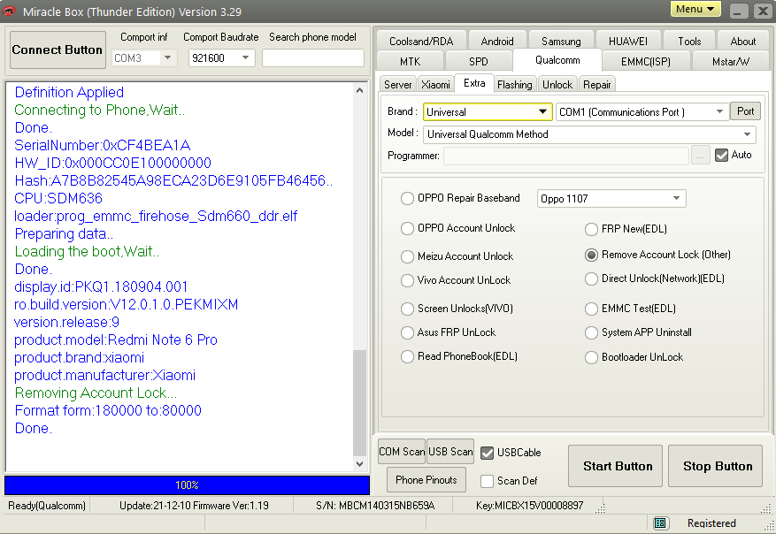Select FRP New(EDL) option
This screenshot has height=534, width=776.
591,229
